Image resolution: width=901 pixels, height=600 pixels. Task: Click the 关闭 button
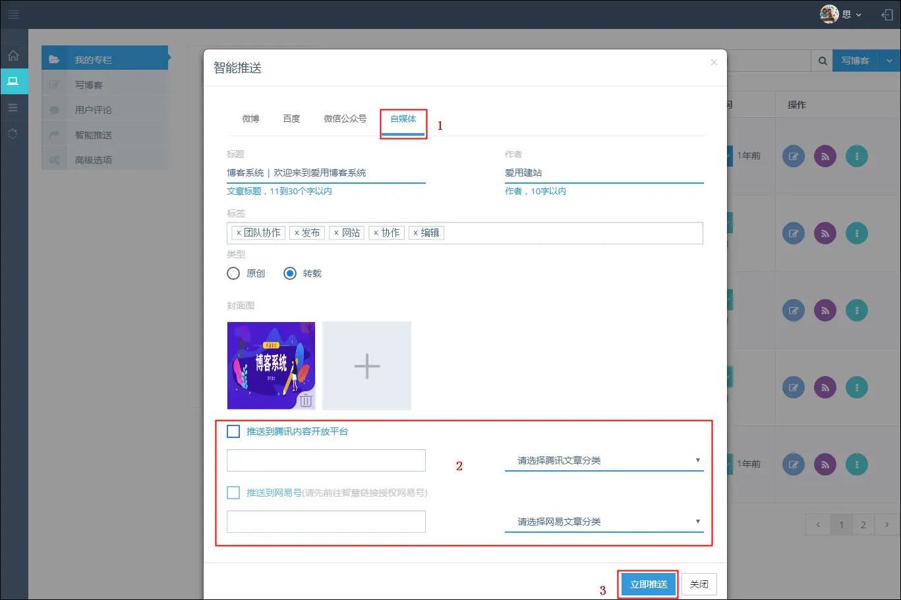coord(699,584)
